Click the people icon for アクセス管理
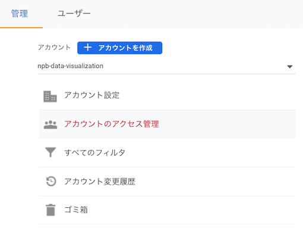This screenshot has width=303, height=241. pyautogui.click(x=50, y=124)
